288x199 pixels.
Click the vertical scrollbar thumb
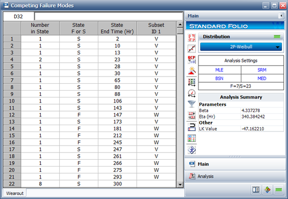[x=180, y=31]
